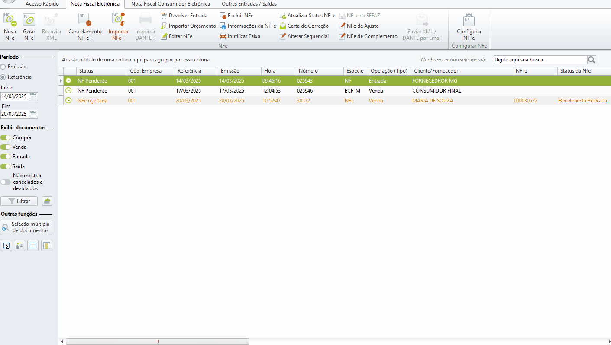Sort by the Emissão column header

point(239,71)
